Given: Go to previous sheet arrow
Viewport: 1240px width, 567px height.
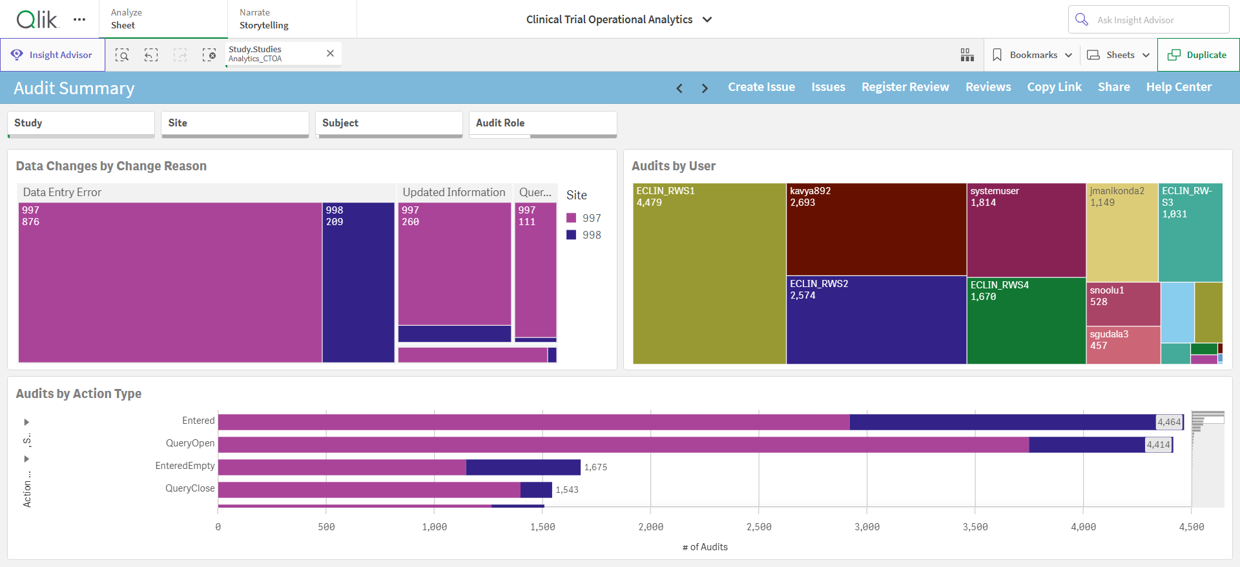Looking at the screenshot, I should pyautogui.click(x=679, y=88).
